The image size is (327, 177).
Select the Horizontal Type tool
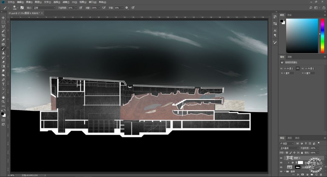[x=3, y=84]
